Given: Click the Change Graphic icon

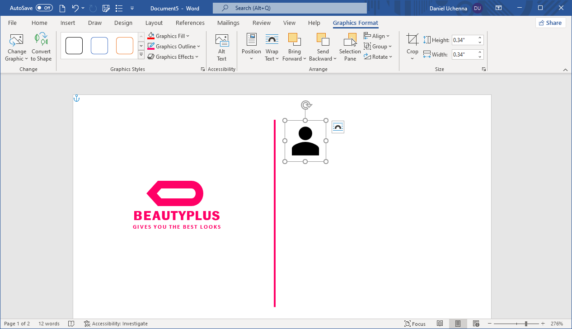Looking at the screenshot, I should pyautogui.click(x=16, y=40).
